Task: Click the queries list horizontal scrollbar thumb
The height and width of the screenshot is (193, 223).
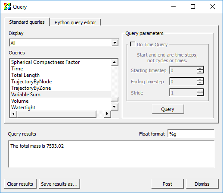Action: coord(56,114)
